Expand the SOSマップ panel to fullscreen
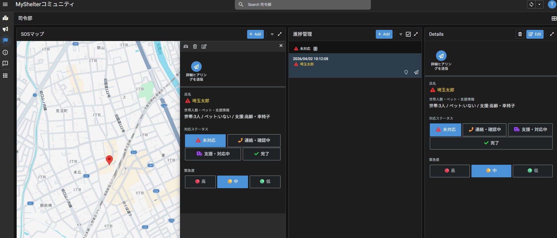Image resolution: width=557 pixels, height=238 pixels. 280,34
